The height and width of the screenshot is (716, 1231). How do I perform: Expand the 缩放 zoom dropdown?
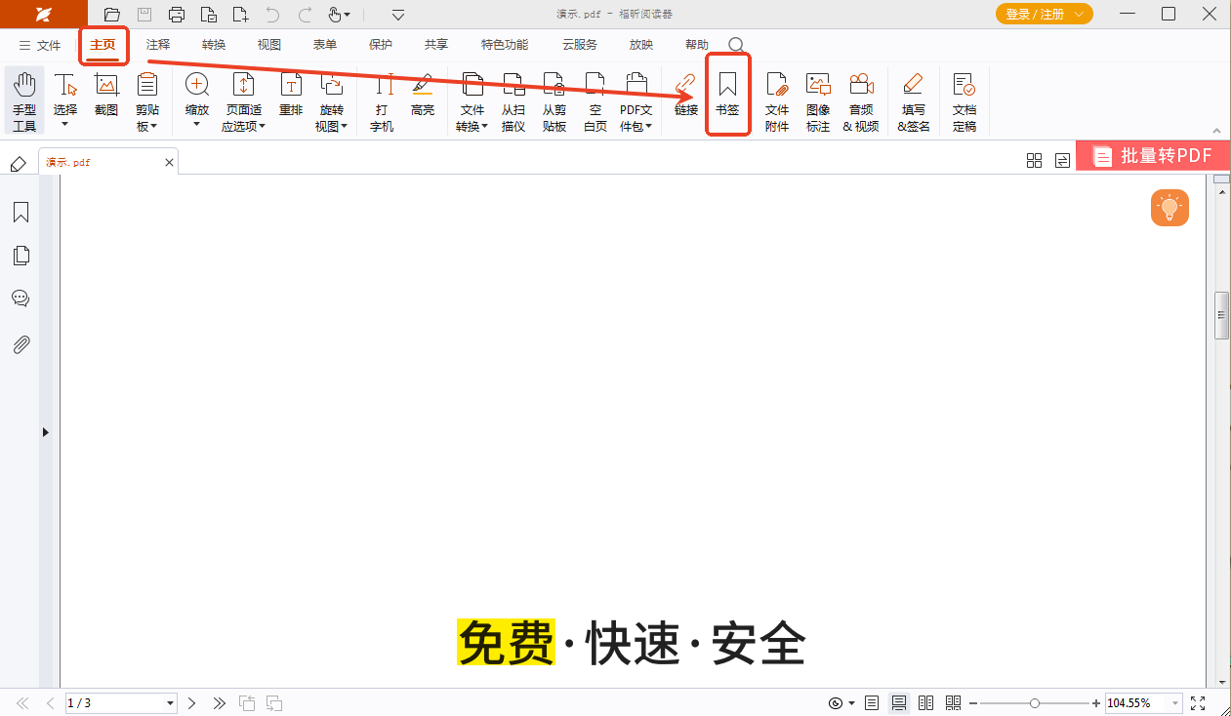point(196,125)
